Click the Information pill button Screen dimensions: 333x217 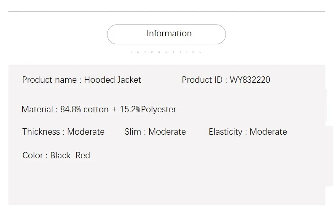pyautogui.click(x=166, y=34)
